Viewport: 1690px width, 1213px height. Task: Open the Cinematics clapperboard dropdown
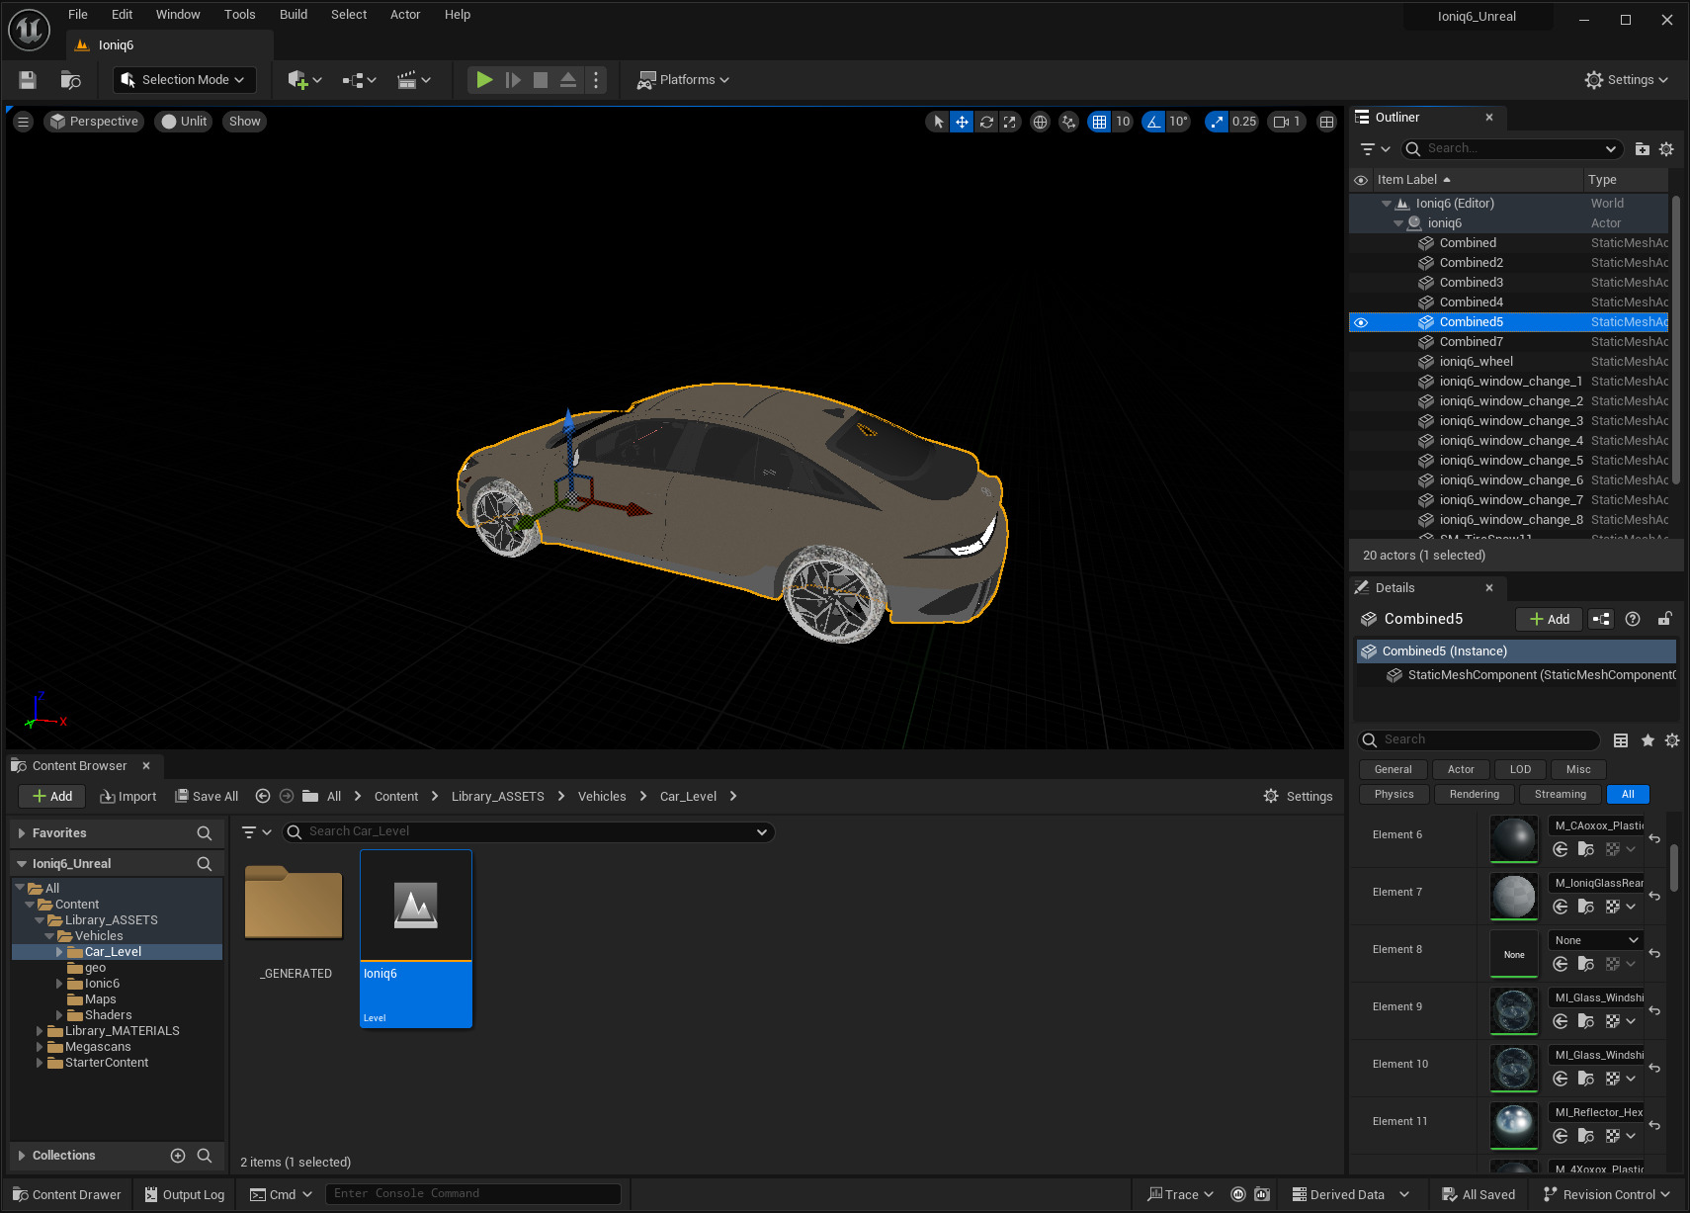[x=413, y=80]
